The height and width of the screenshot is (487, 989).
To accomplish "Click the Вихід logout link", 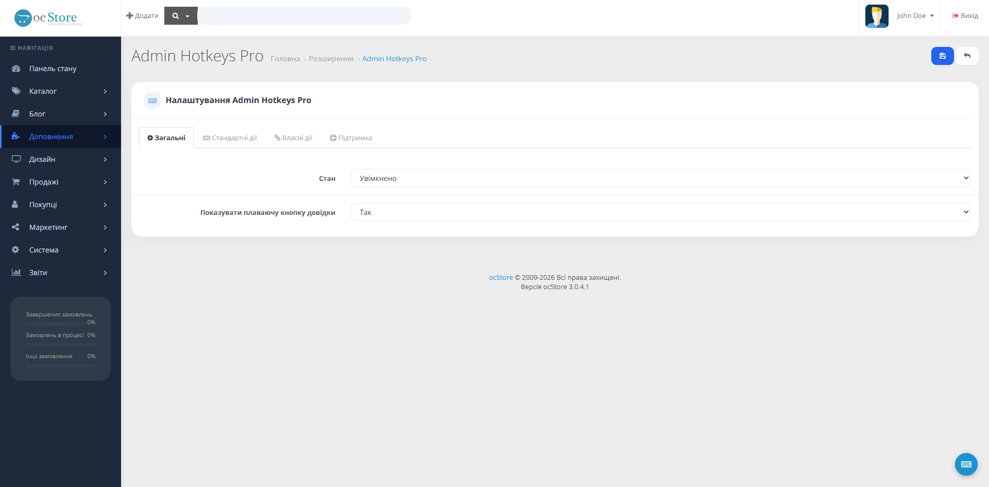I will 965,16.
